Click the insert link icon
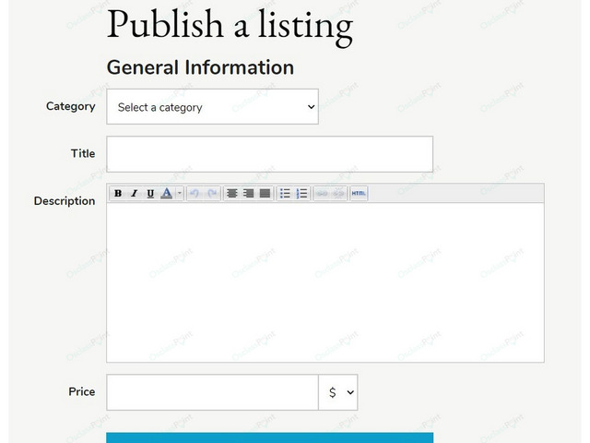The image size is (590, 443). (x=322, y=194)
